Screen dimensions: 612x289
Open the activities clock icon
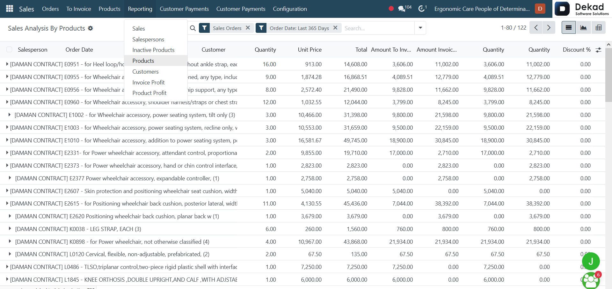(422, 9)
